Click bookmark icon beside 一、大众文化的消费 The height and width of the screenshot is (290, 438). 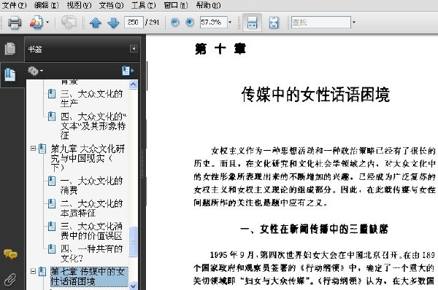(52, 181)
